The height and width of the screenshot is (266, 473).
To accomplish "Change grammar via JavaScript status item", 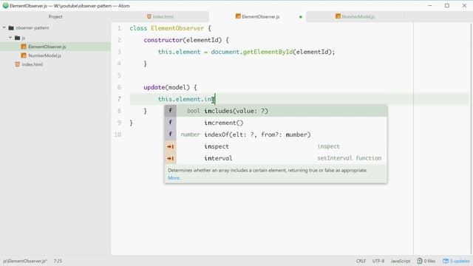I will 401,261.
